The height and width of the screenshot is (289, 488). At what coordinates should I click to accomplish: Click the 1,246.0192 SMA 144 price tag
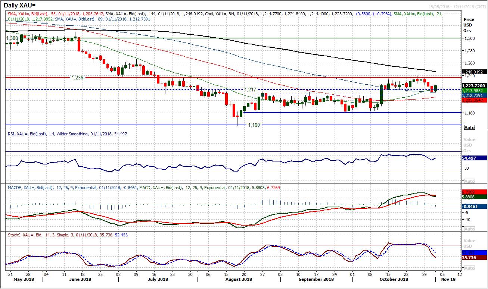pyautogui.click(x=473, y=72)
